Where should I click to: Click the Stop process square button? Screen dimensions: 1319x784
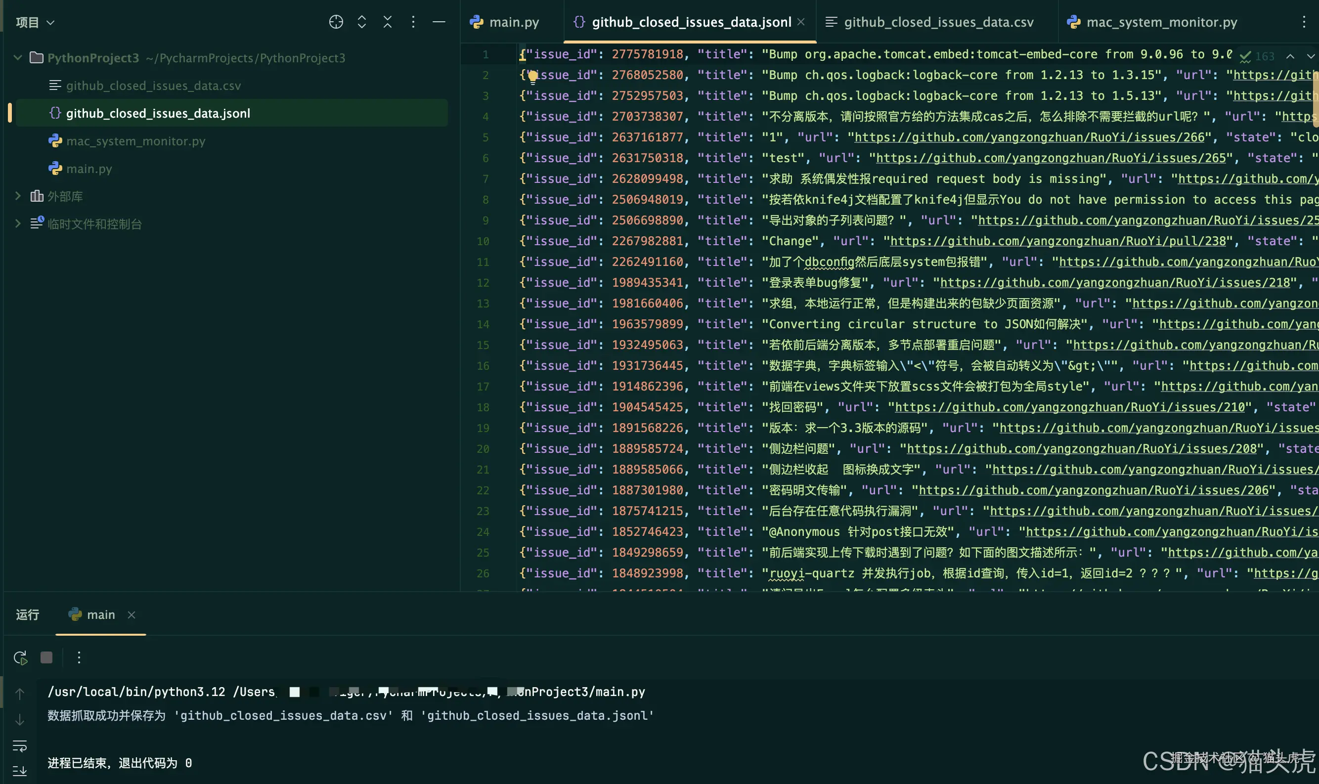click(46, 657)
